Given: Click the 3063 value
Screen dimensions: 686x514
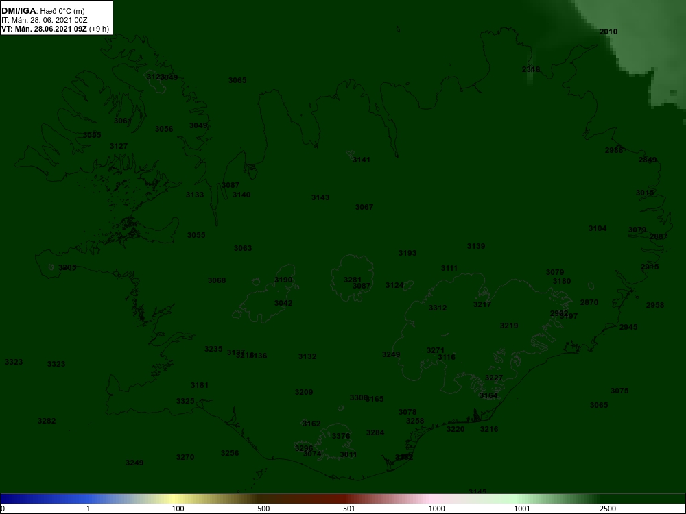Looking at the screenshot, I should tap(243, 248).
